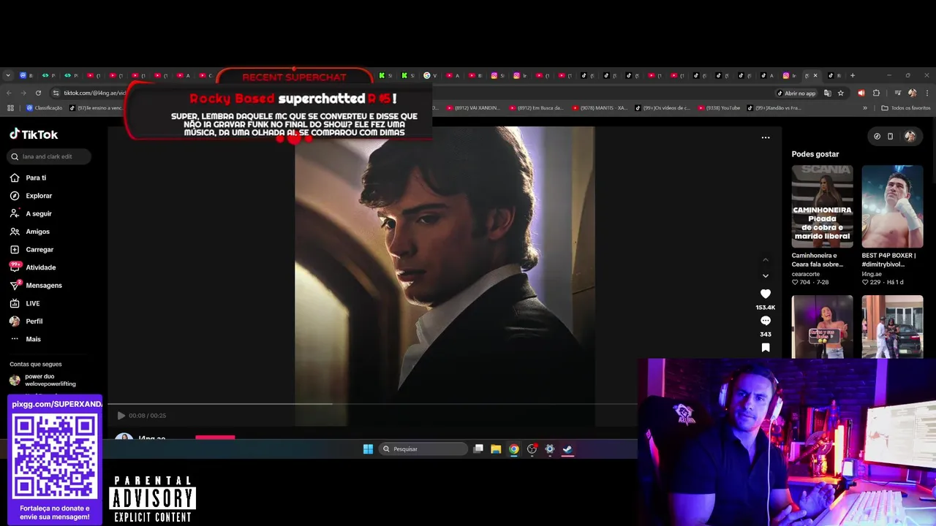The width and height of the screenshot is (936, 526).
Task: Go to previous video arrow
Action: (x=766, y=259)
